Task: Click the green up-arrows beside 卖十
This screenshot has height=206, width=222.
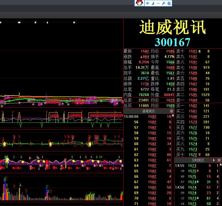Action: (x=199, y=51)
